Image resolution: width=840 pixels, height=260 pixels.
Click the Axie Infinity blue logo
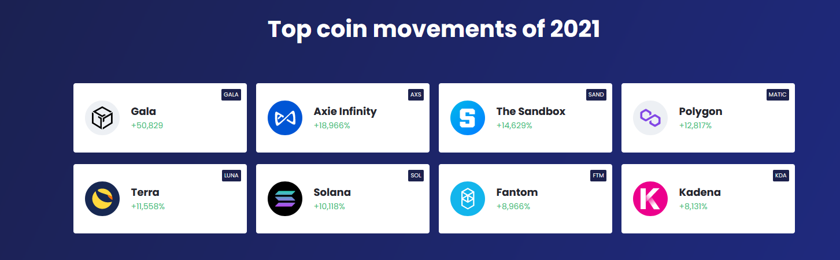click(x=285, y=118)
